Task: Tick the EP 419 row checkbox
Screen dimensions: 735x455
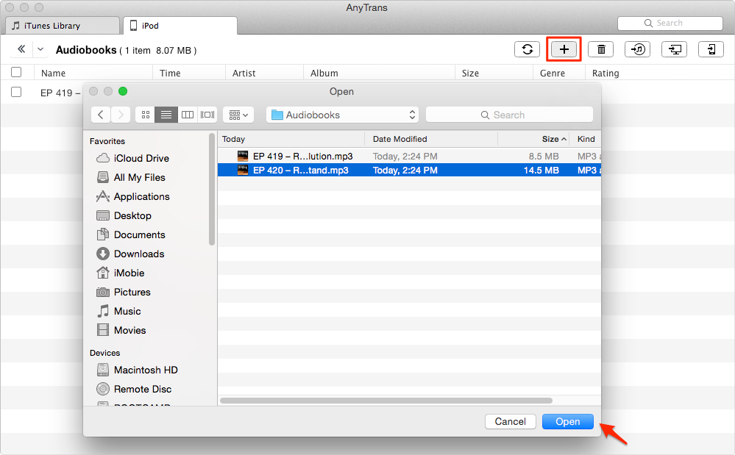Action: point(16,92)
